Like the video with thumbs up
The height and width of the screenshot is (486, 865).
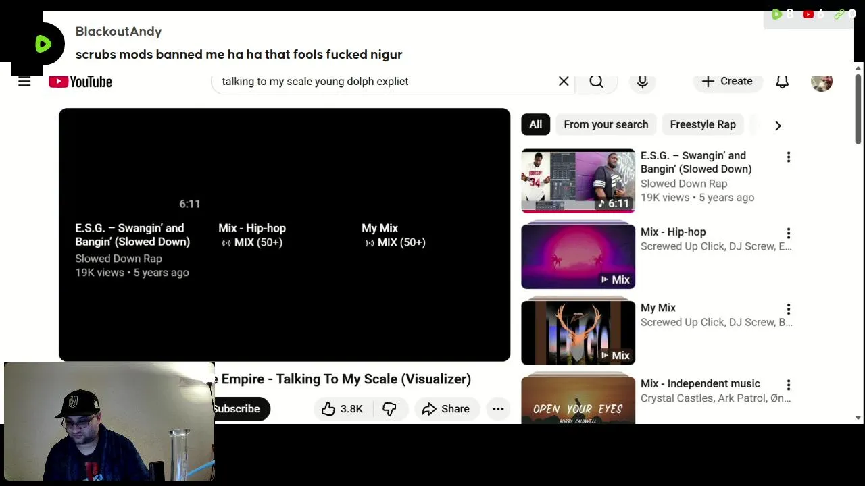click(x=342, y=408)
